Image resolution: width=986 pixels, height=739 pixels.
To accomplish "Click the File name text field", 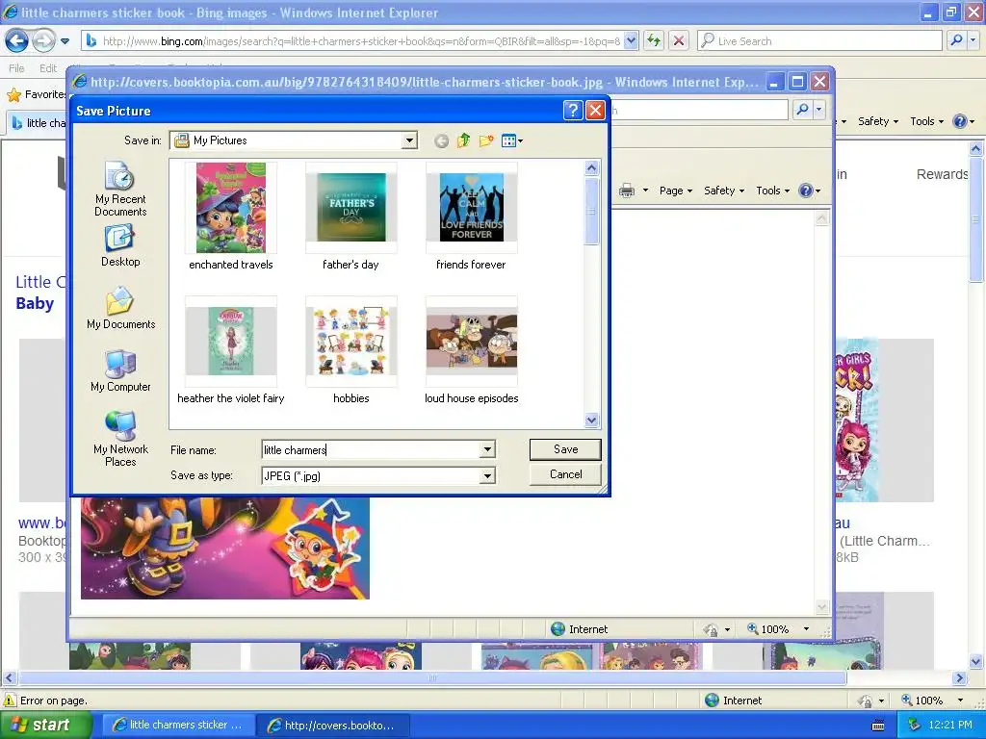I will point(371,450).
